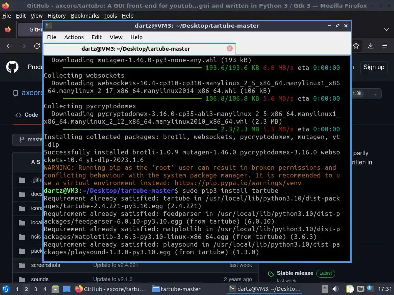Select the dartz@VM3 terminal tab
The image size is (394, 295).
139,49
